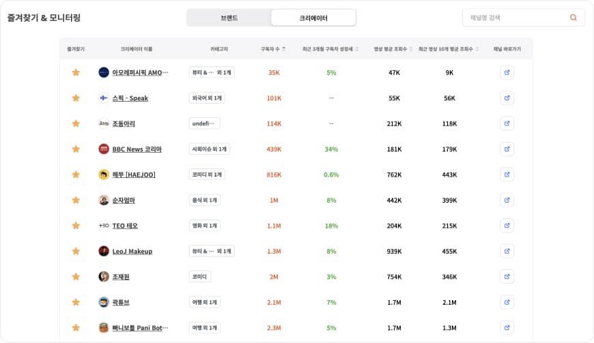Open channel link for BBC News 코리아
This screenshot has width=594, height=343.
point(507,149)
